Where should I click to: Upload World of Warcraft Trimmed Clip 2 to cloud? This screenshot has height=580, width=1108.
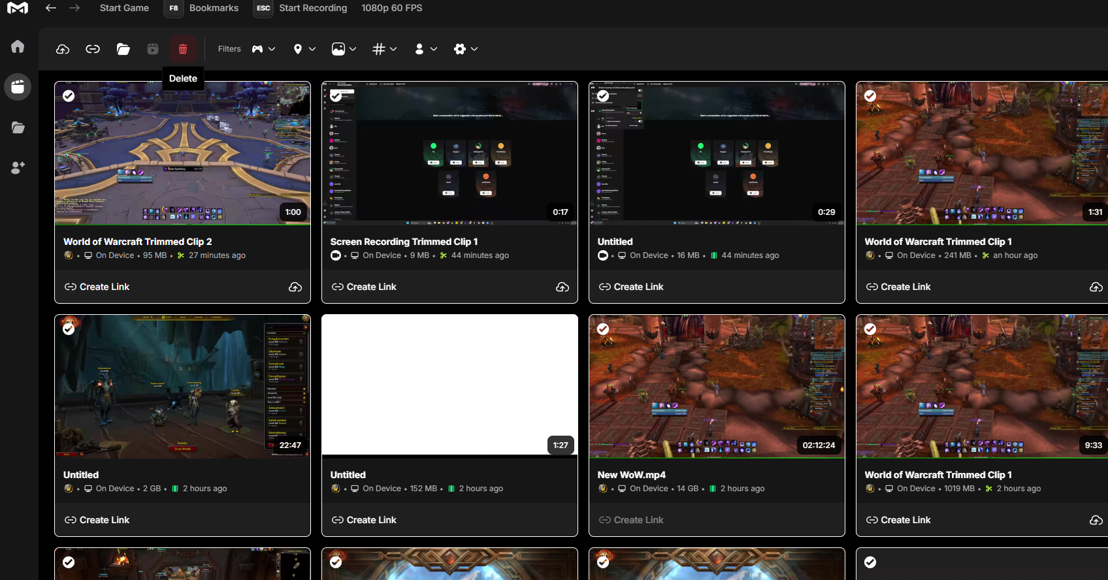pyautogui.click(x=295, y=287)
